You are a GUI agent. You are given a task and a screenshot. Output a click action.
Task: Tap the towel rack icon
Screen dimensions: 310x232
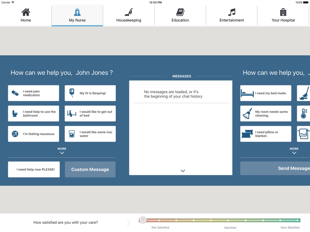304,134
